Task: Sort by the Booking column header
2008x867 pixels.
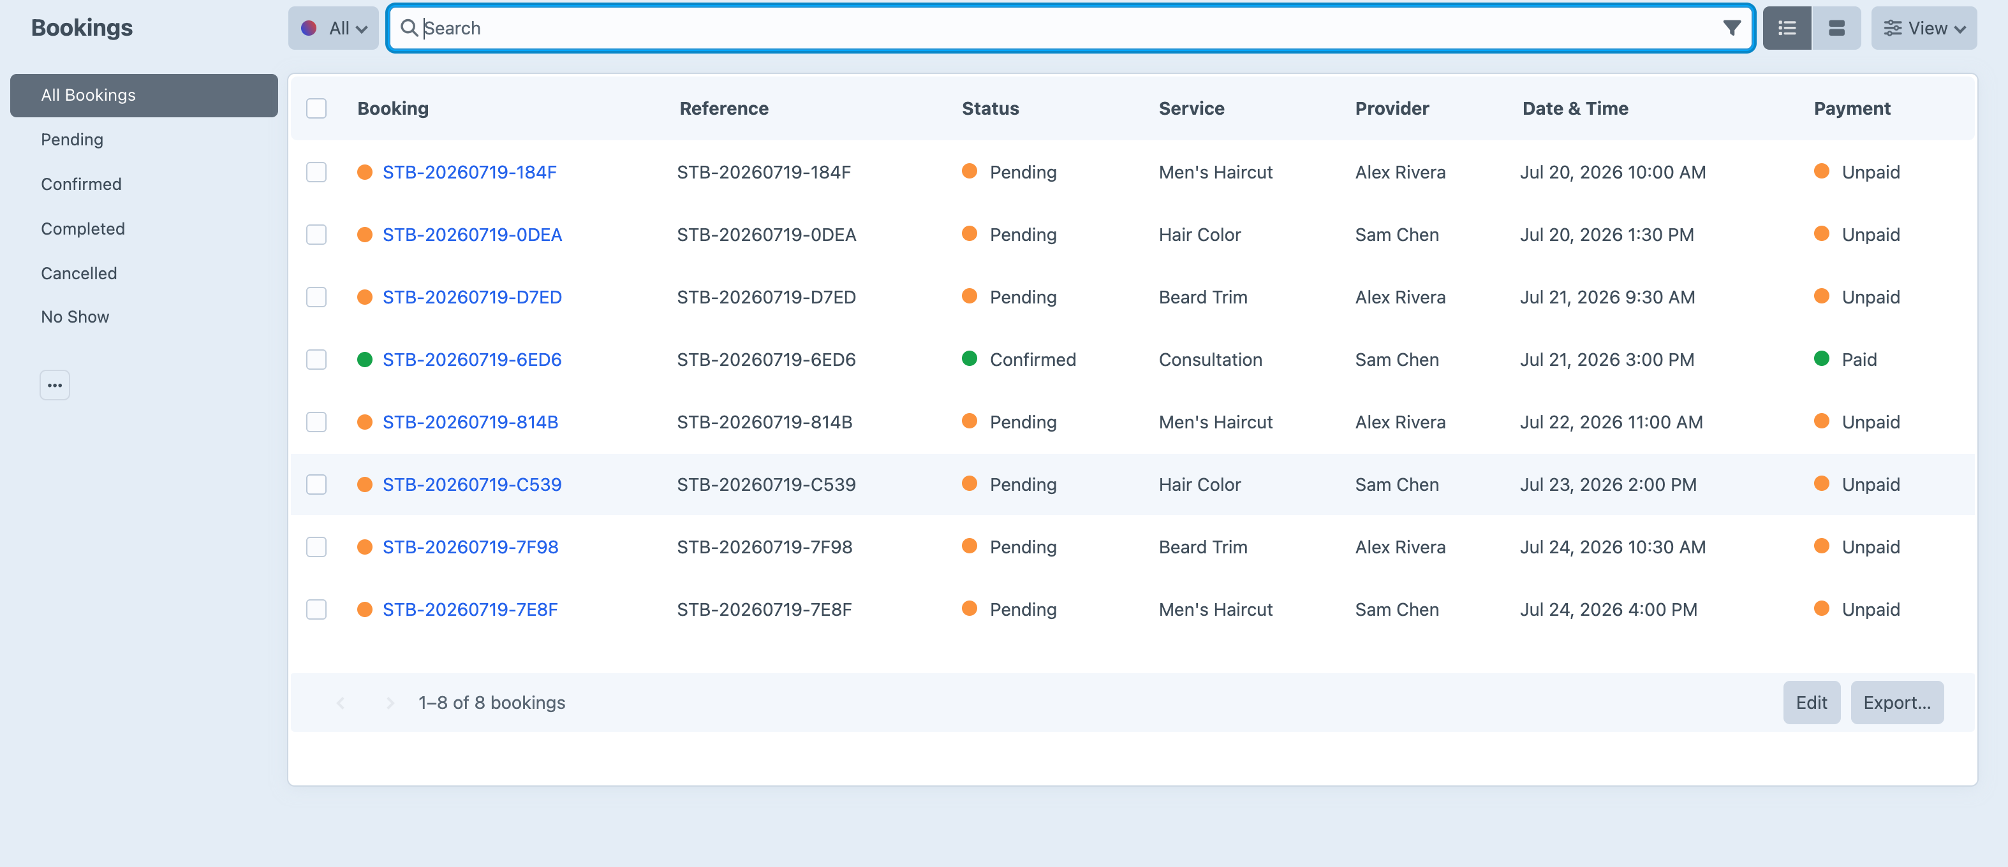Action: (x=393, y=108)
